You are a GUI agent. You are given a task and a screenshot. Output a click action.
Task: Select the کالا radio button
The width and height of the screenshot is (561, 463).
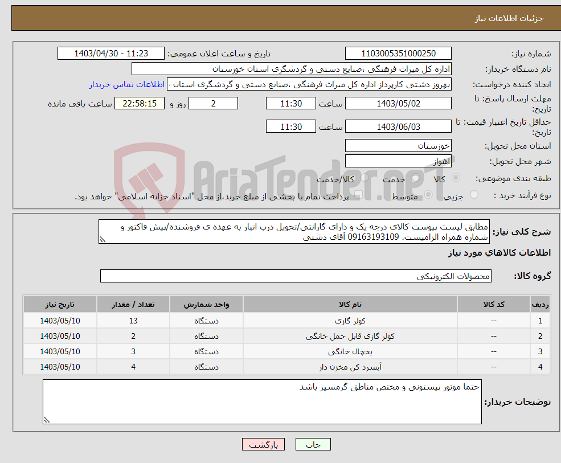[456, 178]
